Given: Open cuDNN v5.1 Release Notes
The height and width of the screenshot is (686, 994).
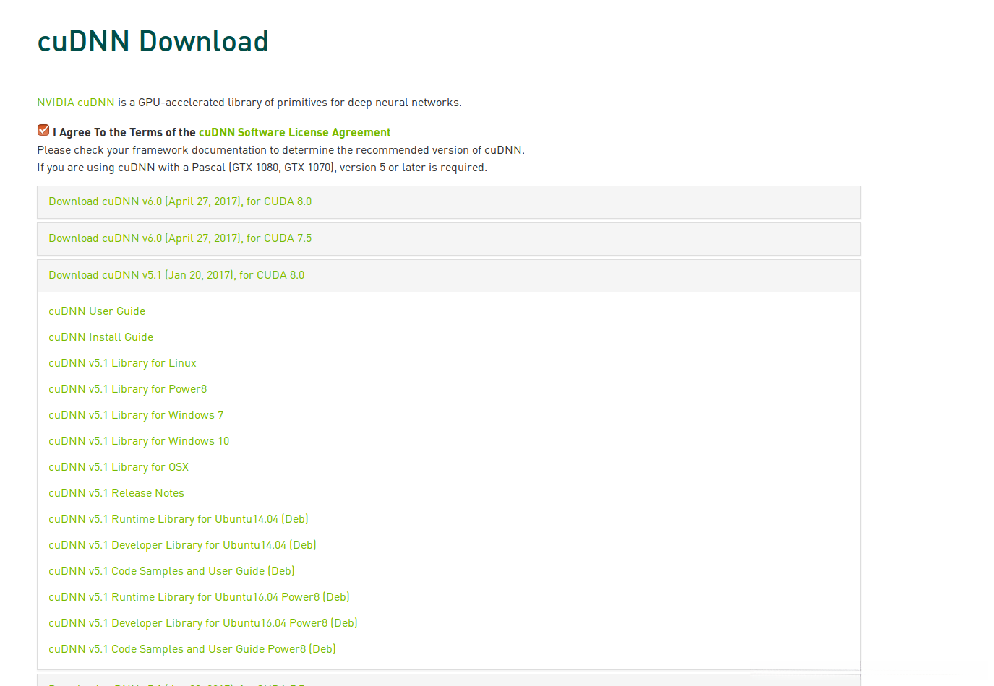Looking at the screenshot, I should (x=116, y=493).
